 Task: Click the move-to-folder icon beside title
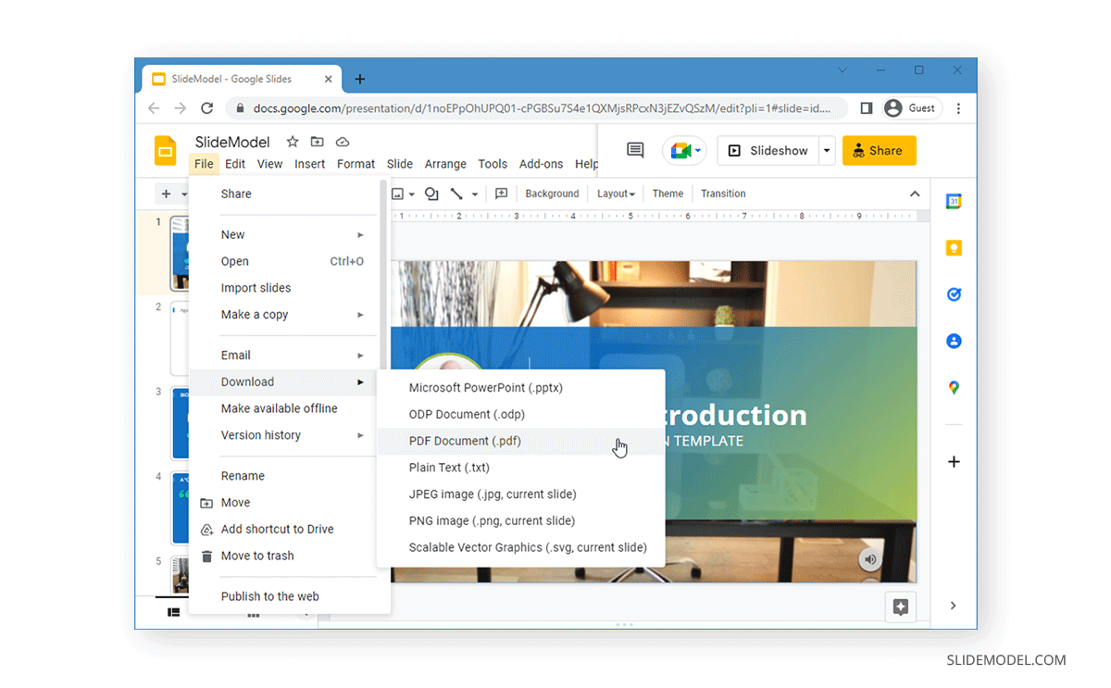tap(318, 142)
